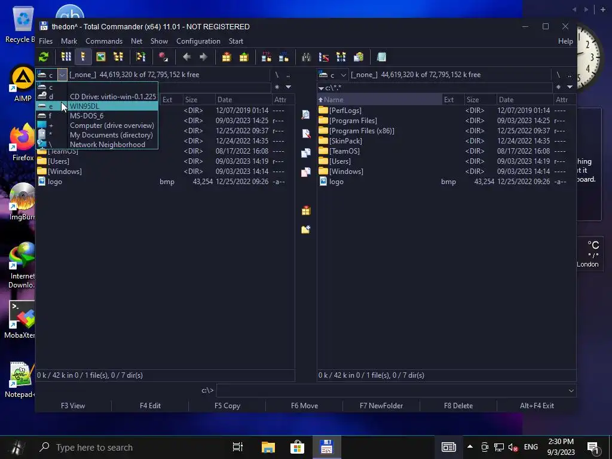Click the copy names to clipboard icon

[359, 57]
